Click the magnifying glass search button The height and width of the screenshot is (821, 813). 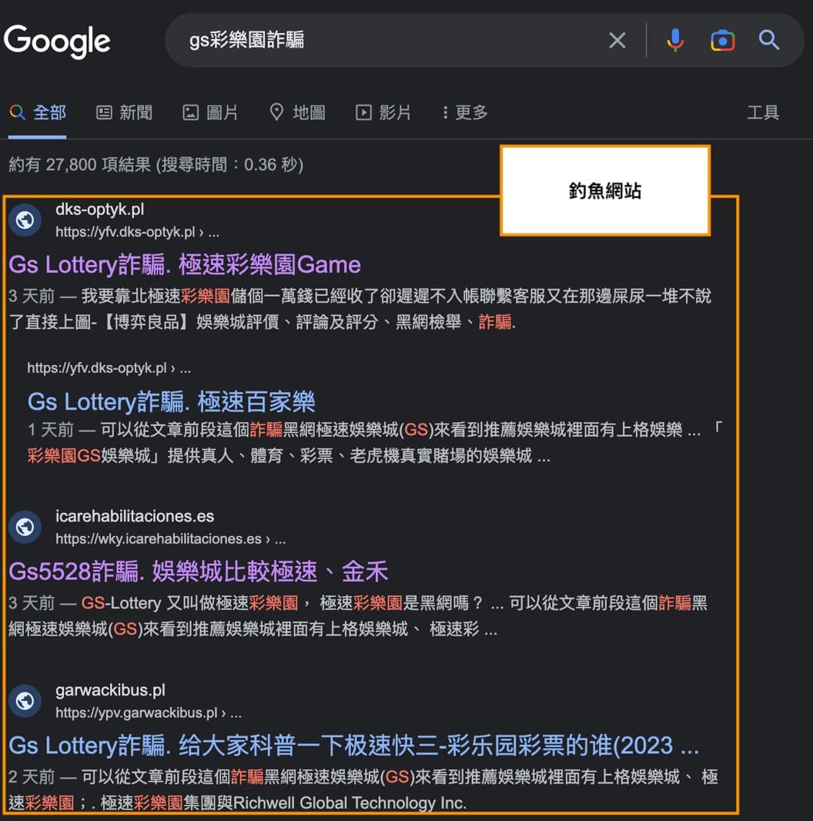(x=768, y=40)
